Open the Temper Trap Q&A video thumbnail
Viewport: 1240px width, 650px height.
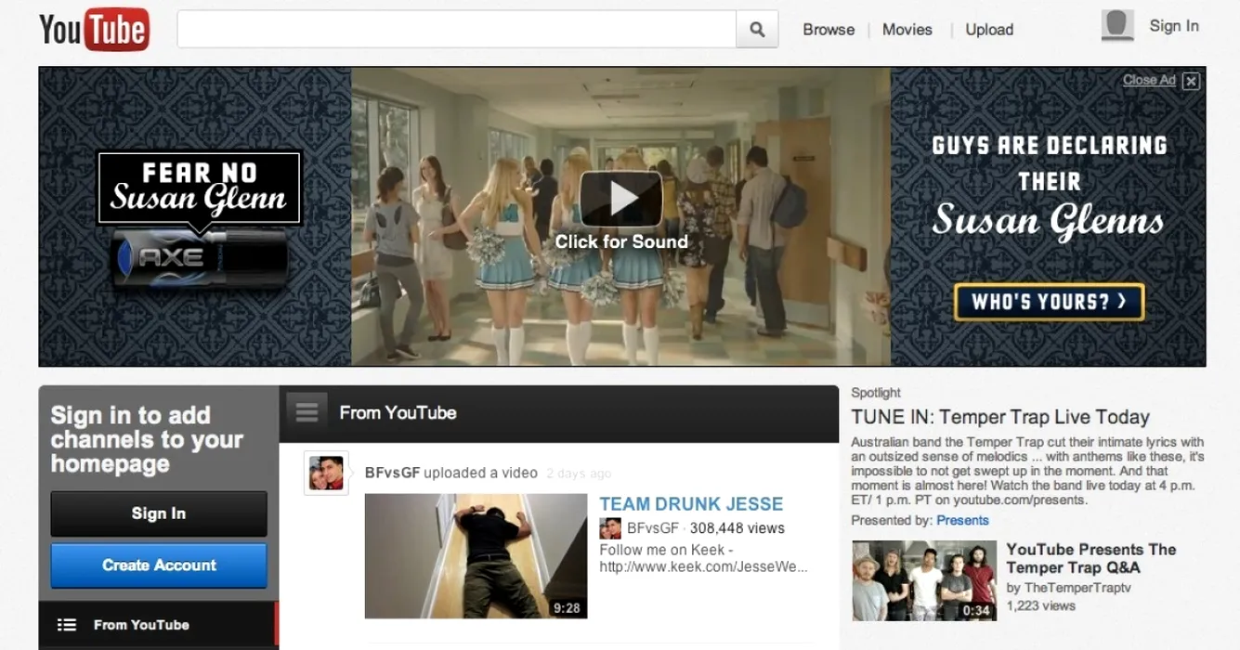click(924, 580)
